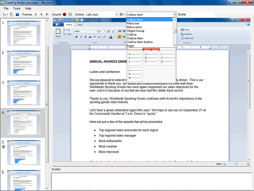Open a topic with the folder icon
The width and height of the screenshot is (254, 191).
12,14
